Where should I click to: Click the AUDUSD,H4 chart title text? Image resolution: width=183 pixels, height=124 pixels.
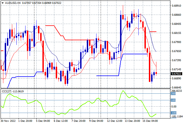[x=13, y=3]
